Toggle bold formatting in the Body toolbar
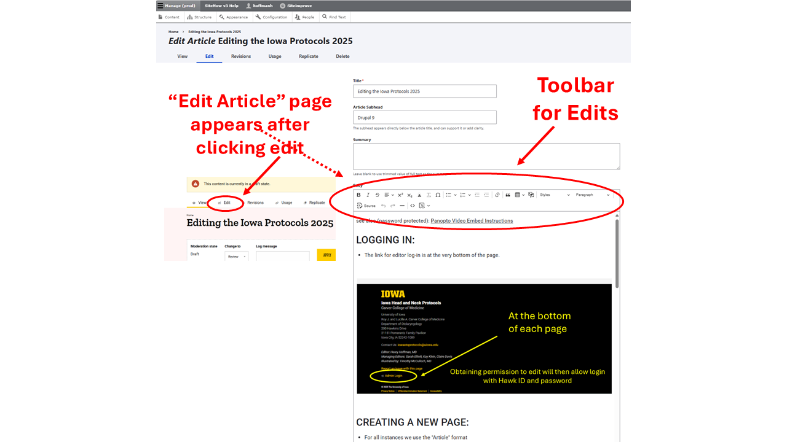 pyautogui.click(x=358, y=195)
